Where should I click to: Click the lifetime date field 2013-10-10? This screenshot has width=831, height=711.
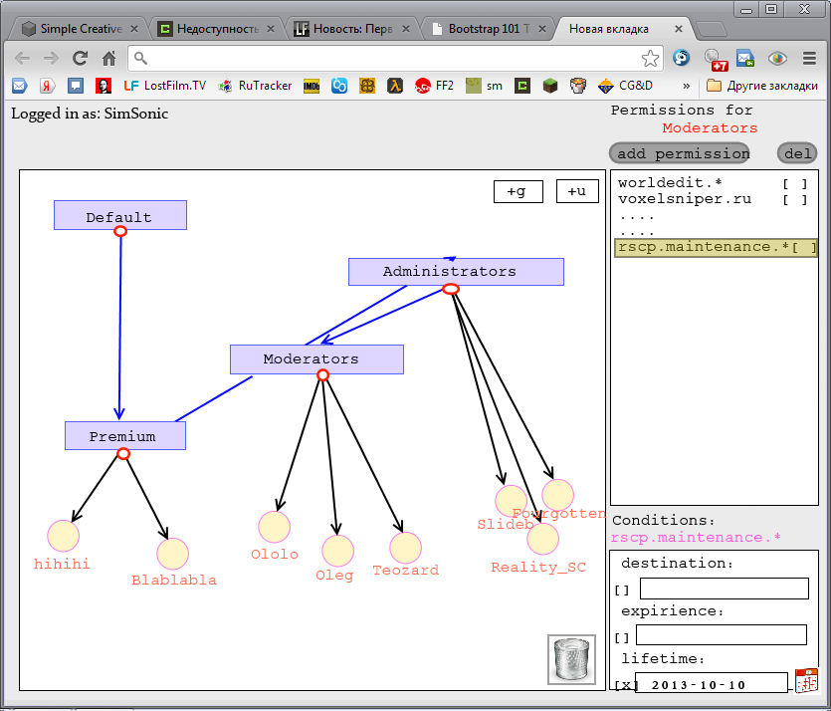point(712,683)
